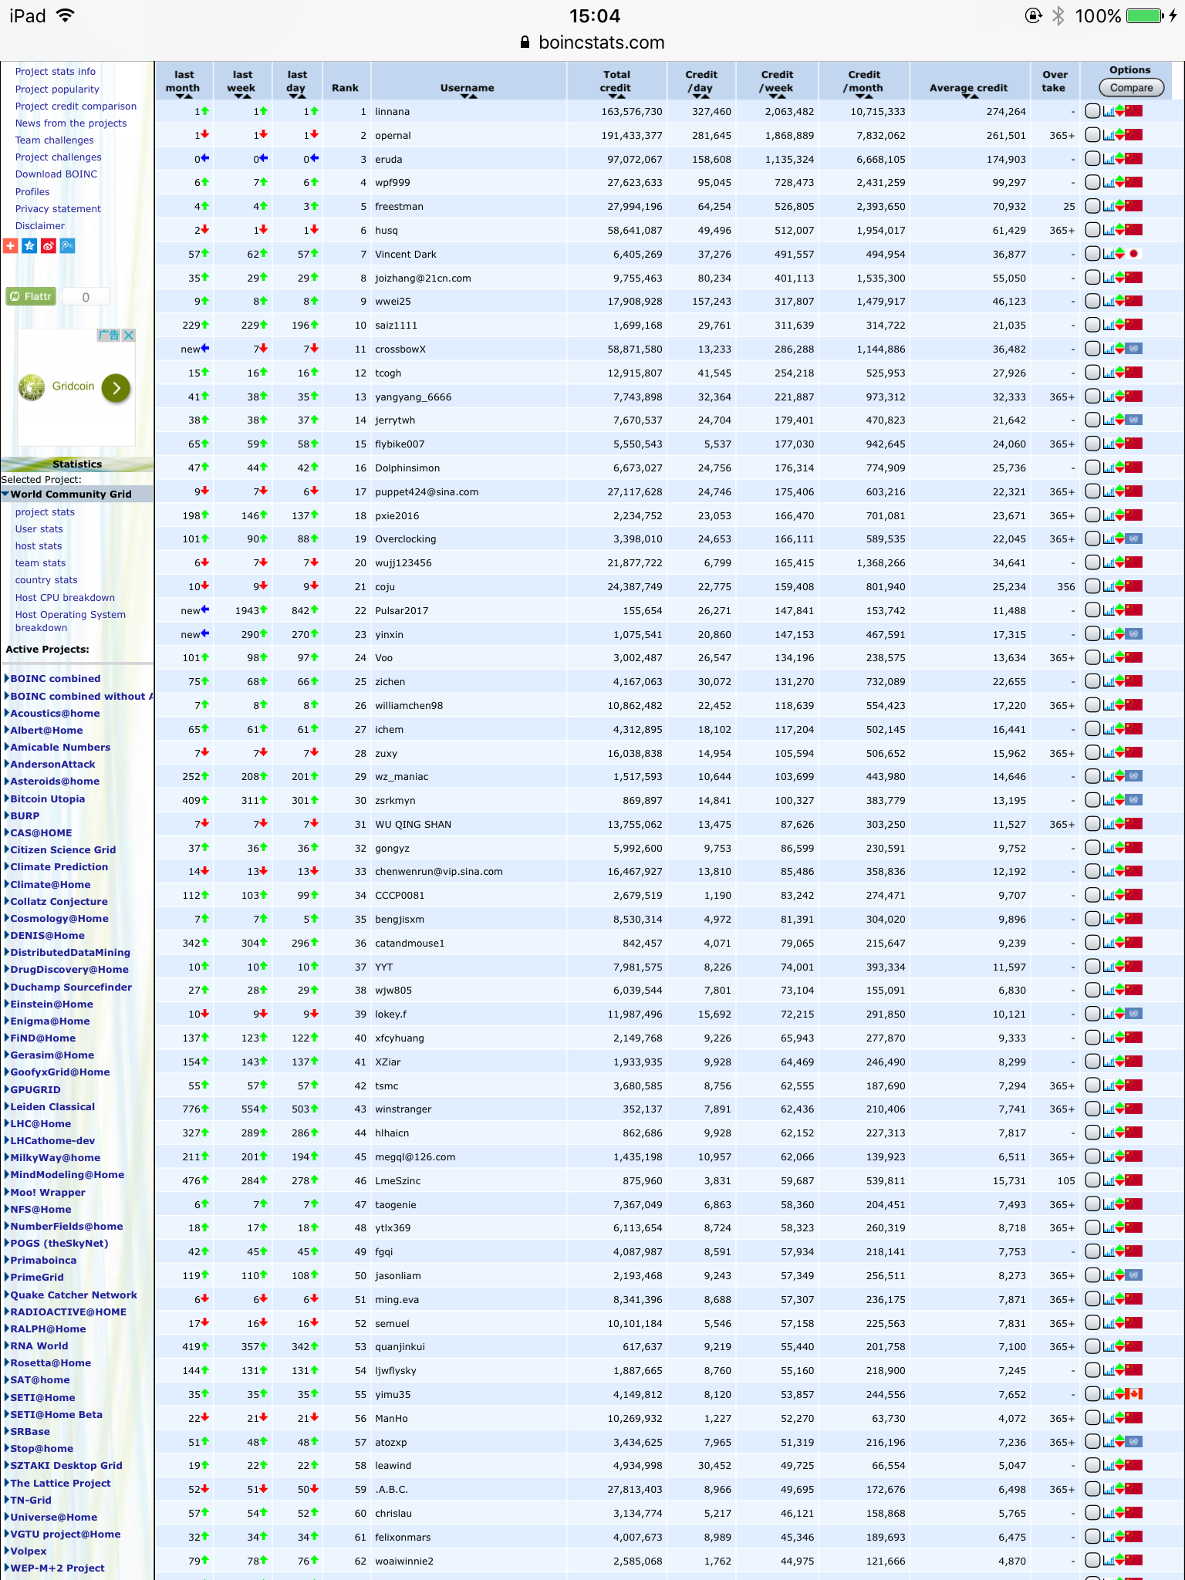Expand the SETI@Home Beta project entry
The height and width of the screenshot is (1580, 1185).
pos(7,1414)
